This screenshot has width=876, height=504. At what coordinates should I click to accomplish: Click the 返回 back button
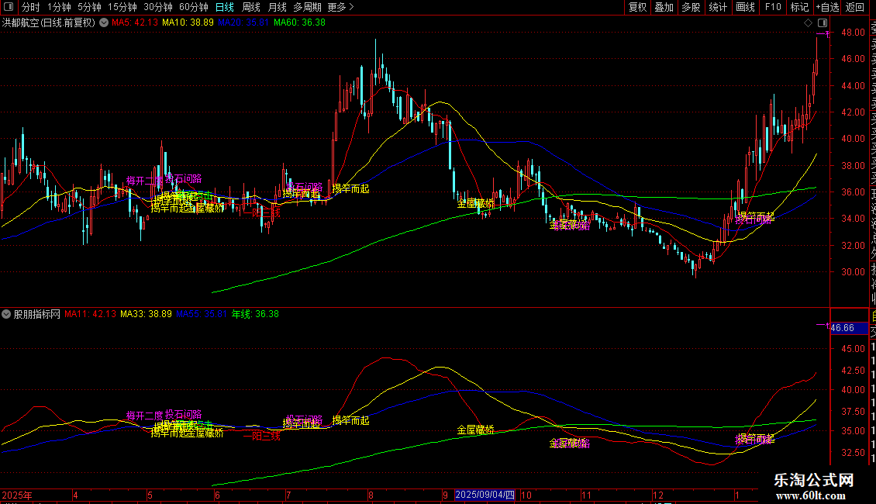coord(855,7)
